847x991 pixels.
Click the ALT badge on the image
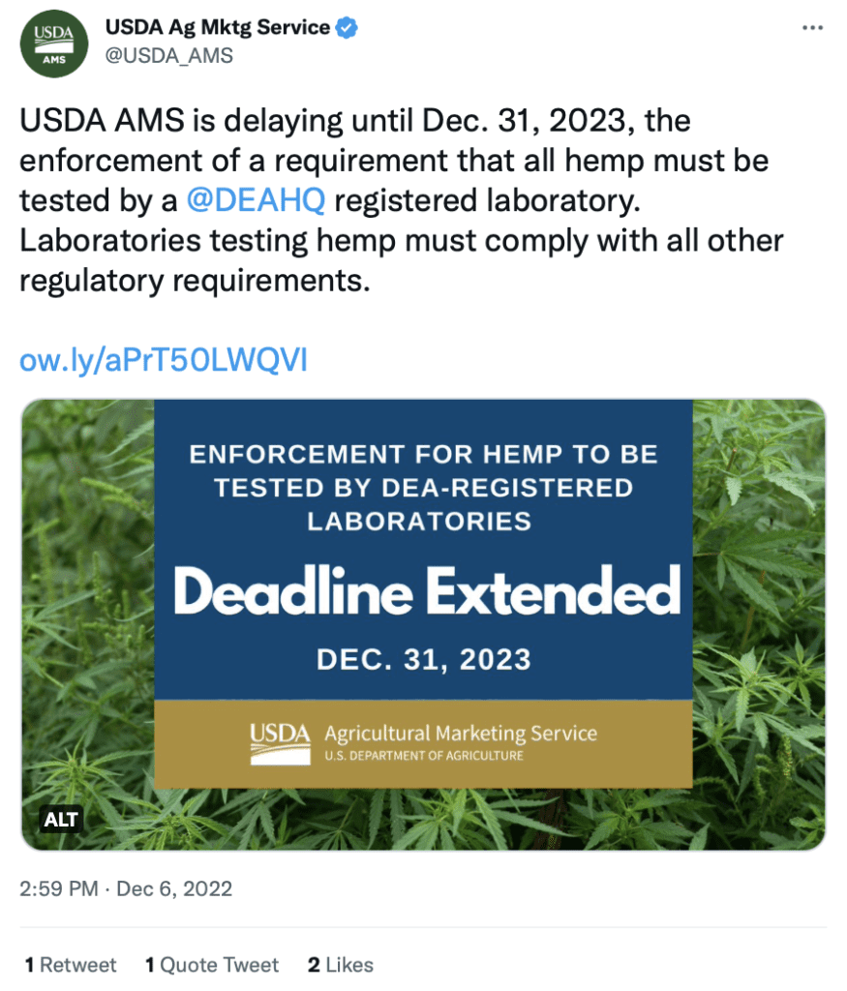pos(62,820)
